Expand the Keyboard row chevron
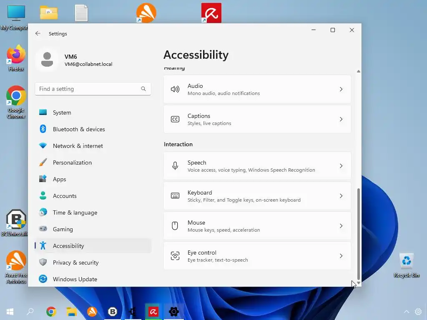The width and height of the screenshot is (427, 320). click(x=341, y=196)
